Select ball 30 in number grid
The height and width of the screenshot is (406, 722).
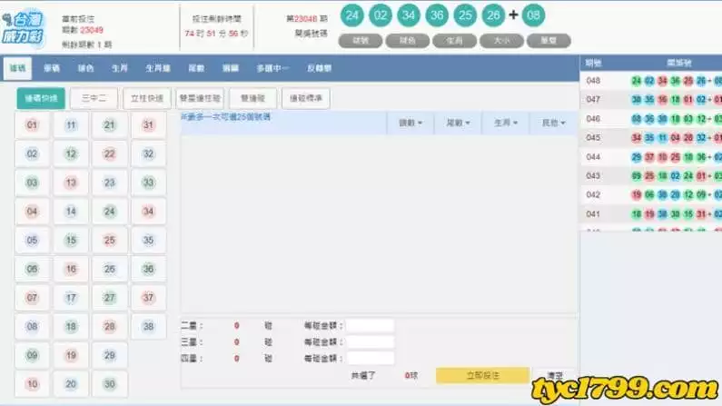pos(109,384)
